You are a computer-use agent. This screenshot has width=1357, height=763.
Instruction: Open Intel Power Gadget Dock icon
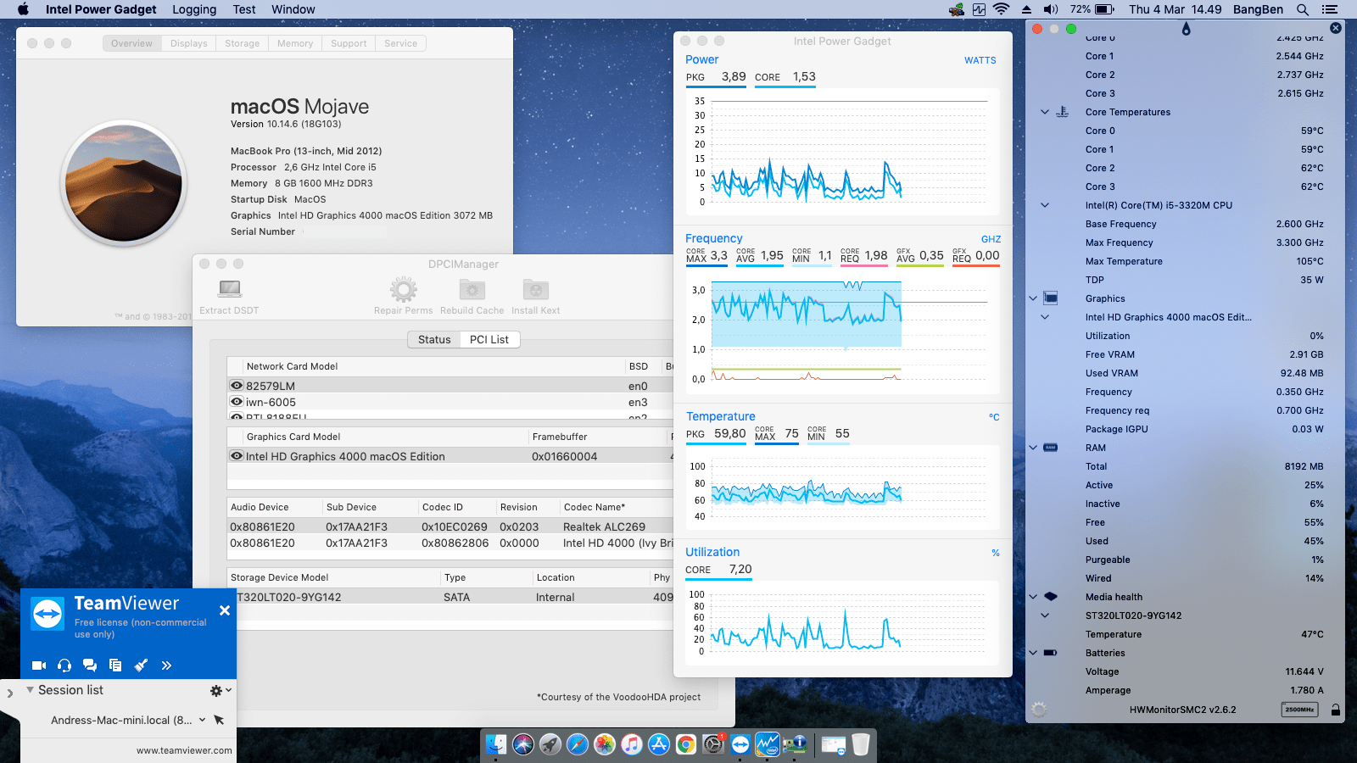pos(768,744)
